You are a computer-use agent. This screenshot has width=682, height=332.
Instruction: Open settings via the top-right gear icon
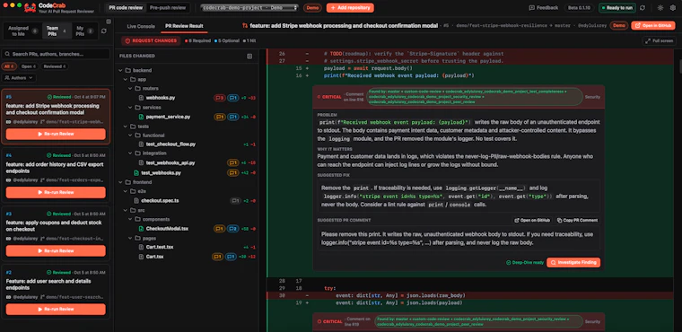pos(672,8)
